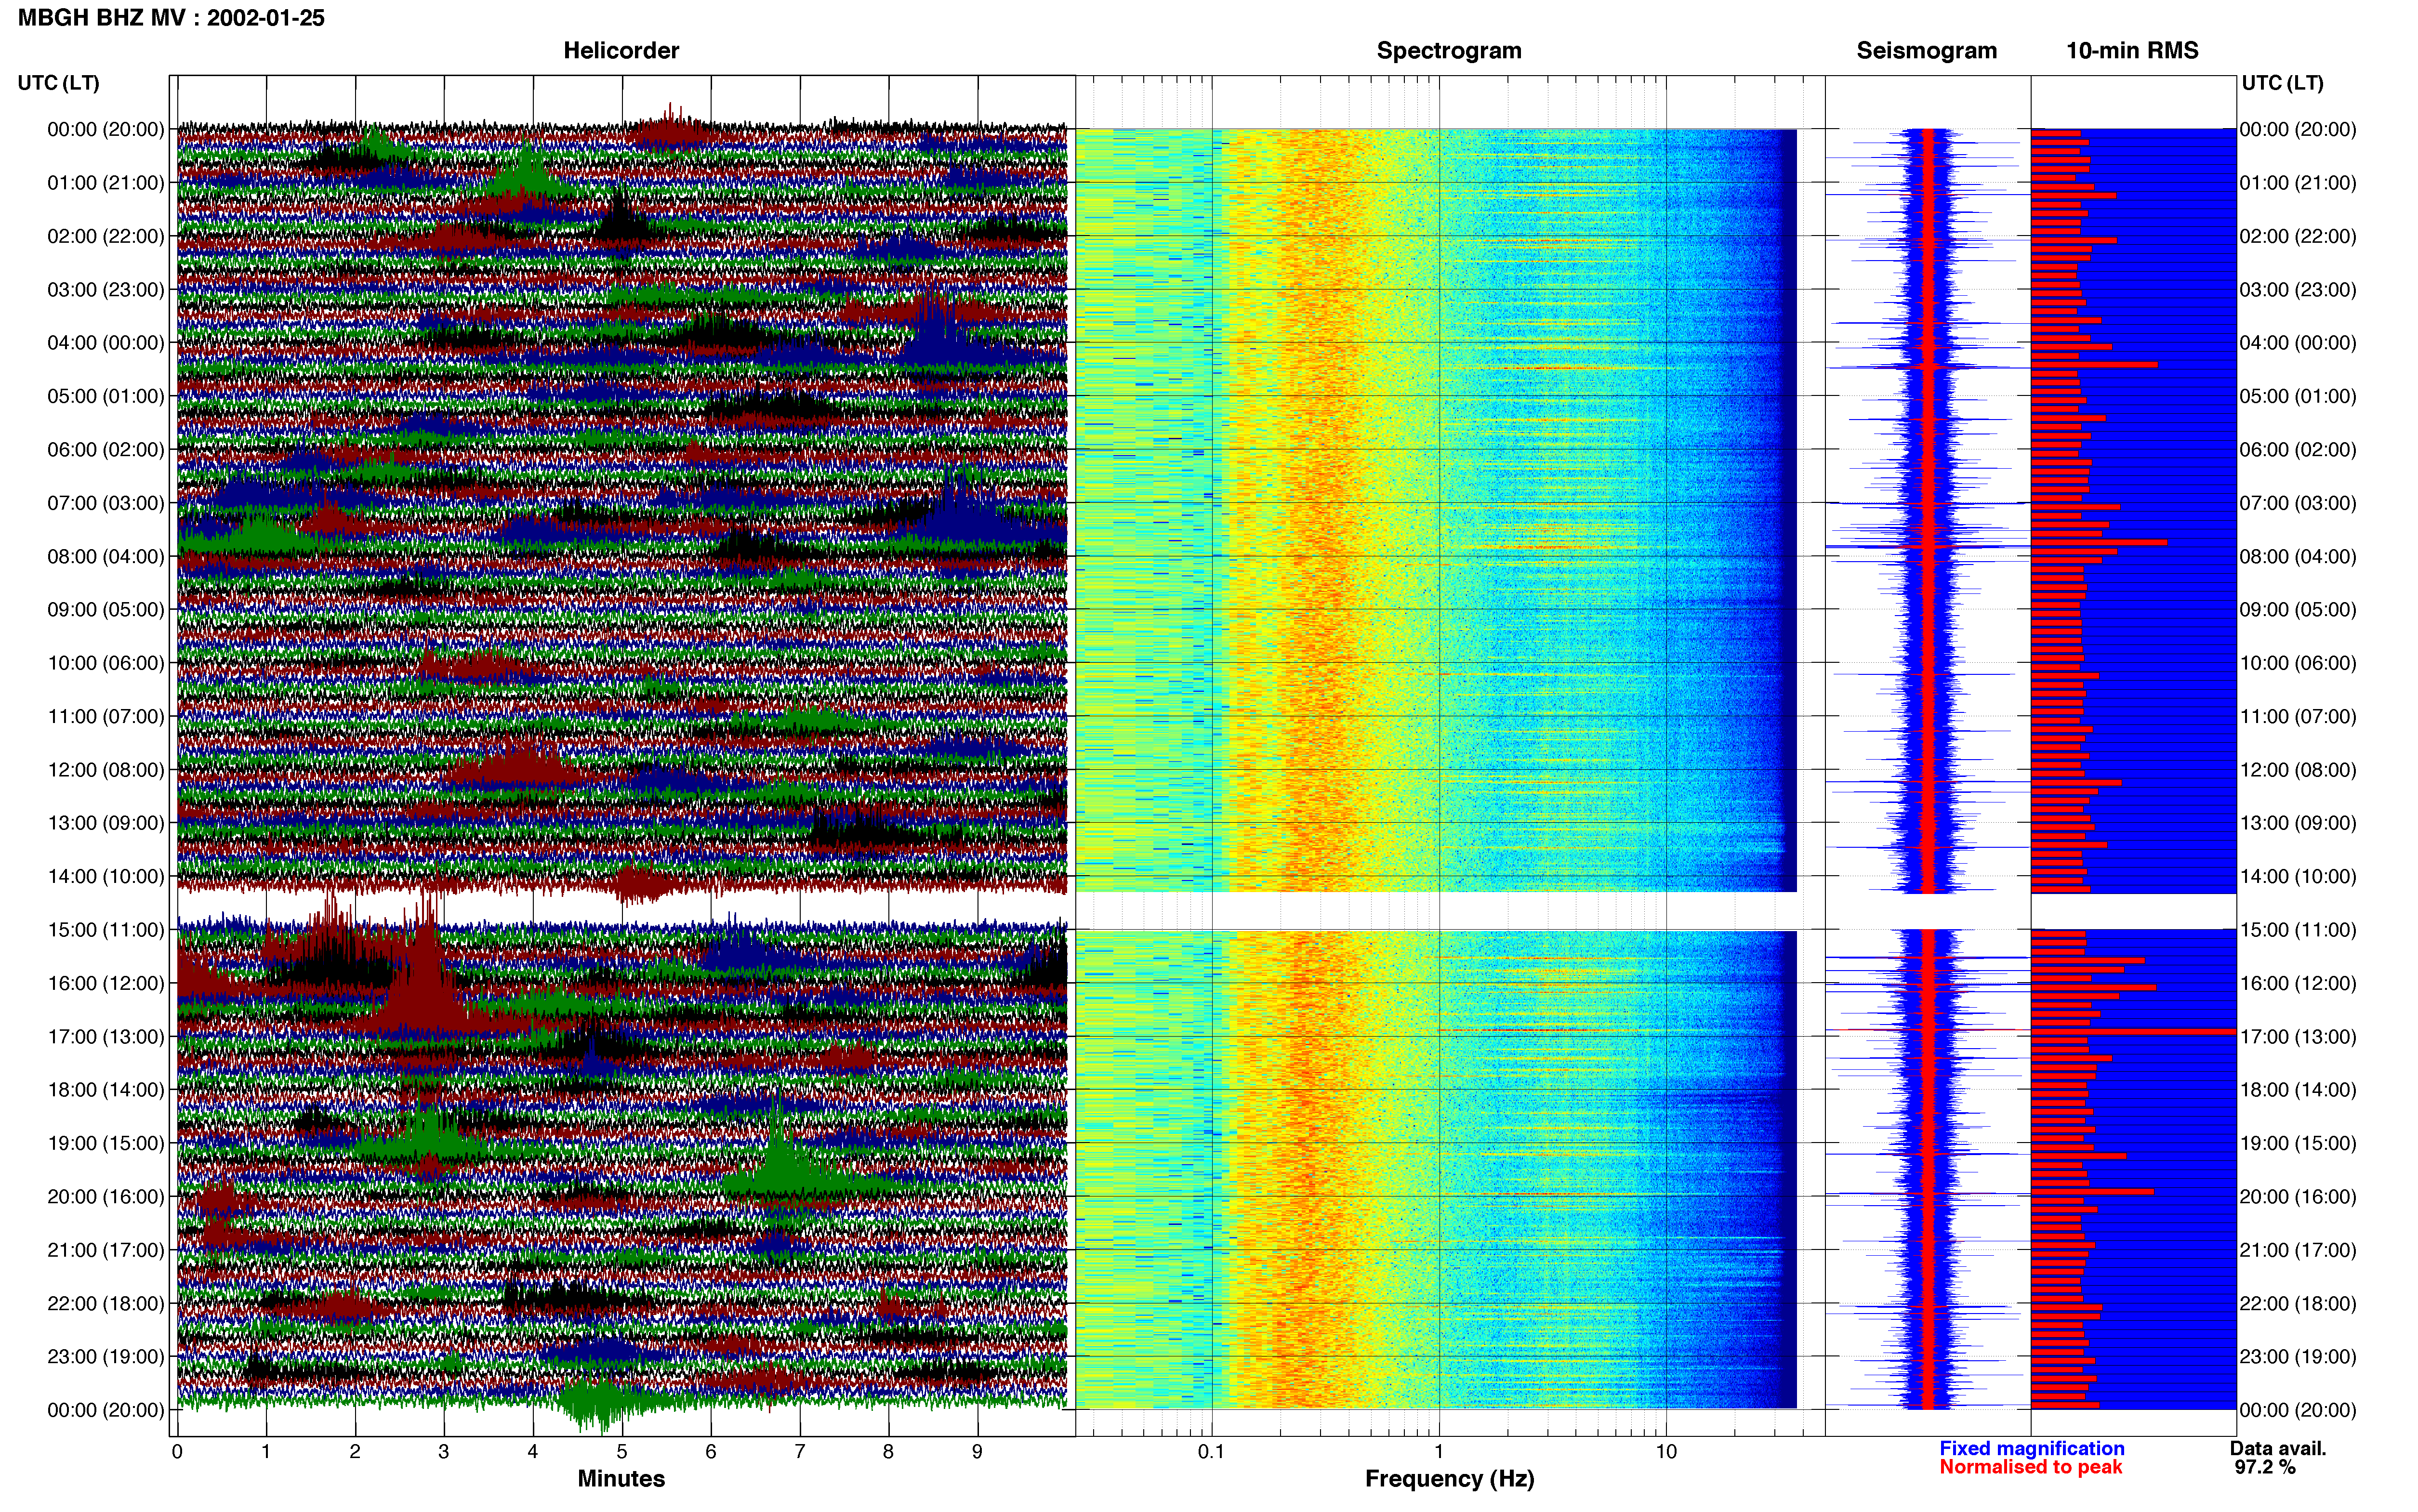Select the '0.1' frequency tick label
Viewport: 2418px width, 1512px height.
(x=1211, y=1452)
